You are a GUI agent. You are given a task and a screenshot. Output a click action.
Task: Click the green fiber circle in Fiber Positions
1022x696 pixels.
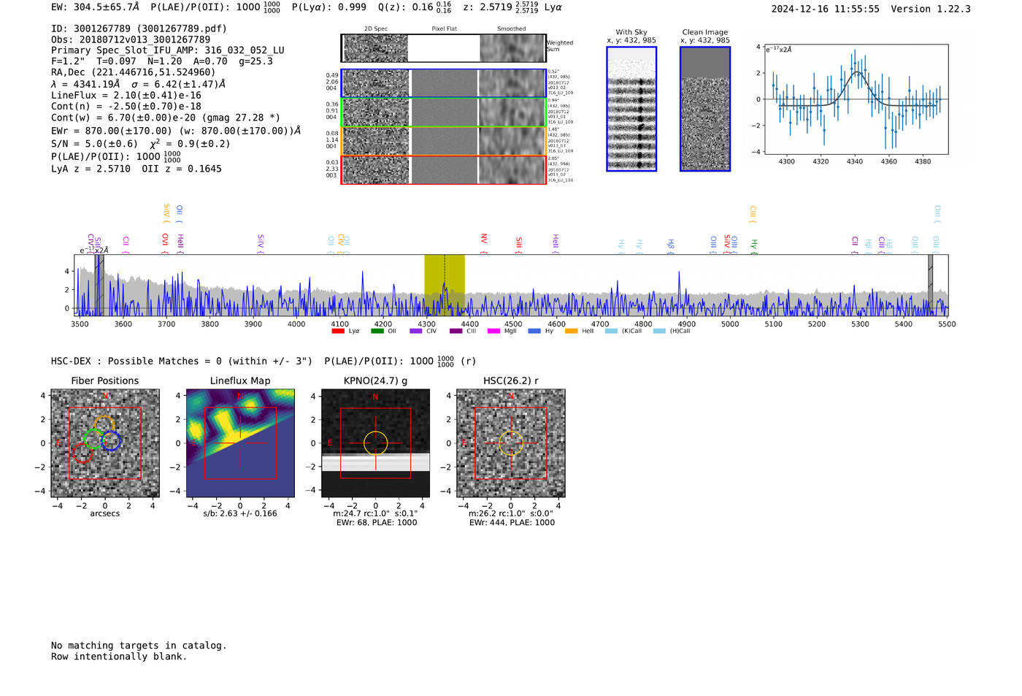coord(93,439)
